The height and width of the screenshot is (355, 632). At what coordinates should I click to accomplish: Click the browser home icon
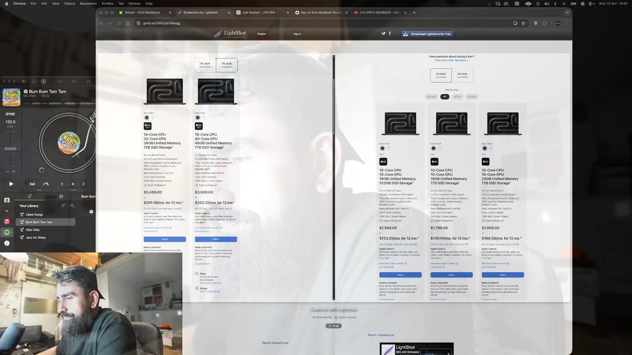[128, 23]
